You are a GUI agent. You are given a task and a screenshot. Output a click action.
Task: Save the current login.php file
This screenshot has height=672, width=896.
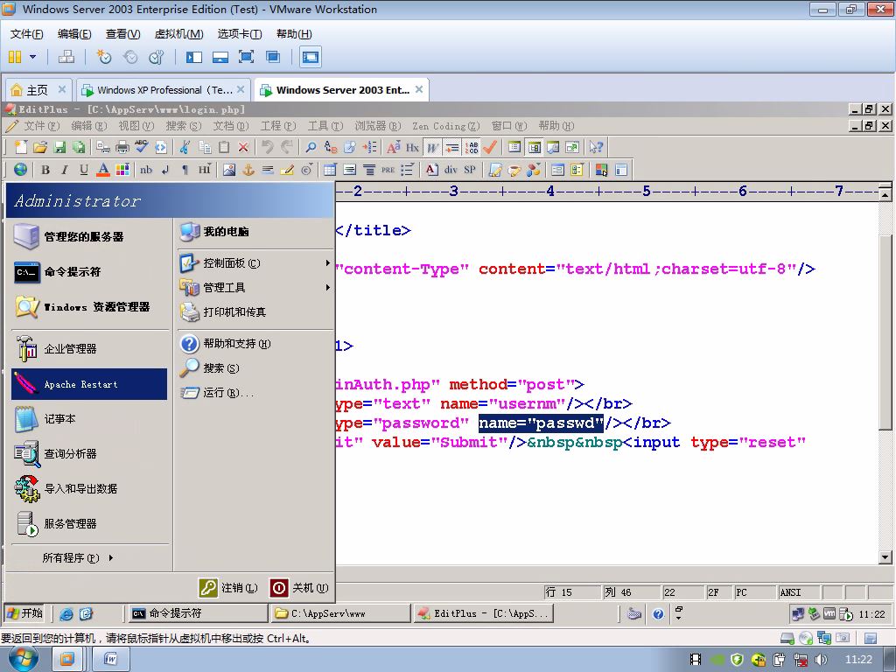(59, 147)
